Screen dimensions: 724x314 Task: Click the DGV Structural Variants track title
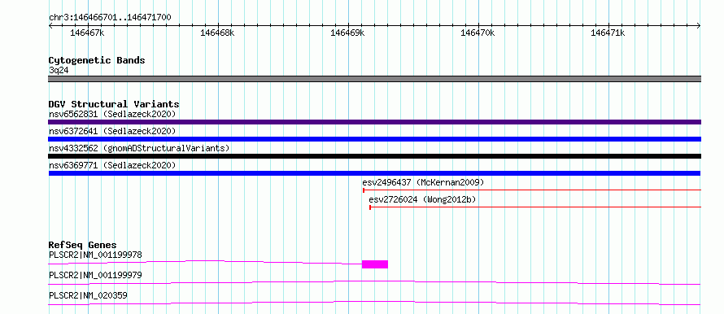(114, 104)
